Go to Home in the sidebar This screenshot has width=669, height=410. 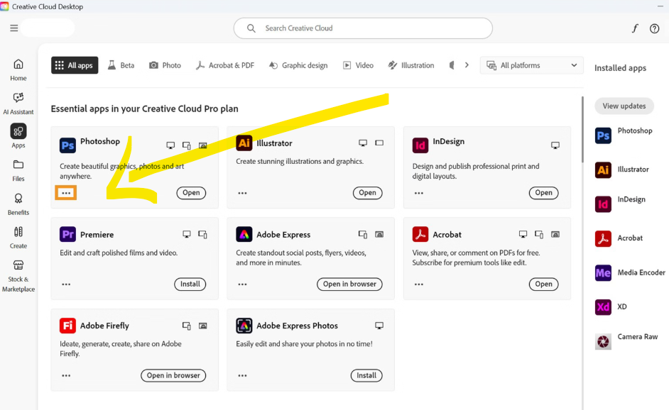coord(18,70)
